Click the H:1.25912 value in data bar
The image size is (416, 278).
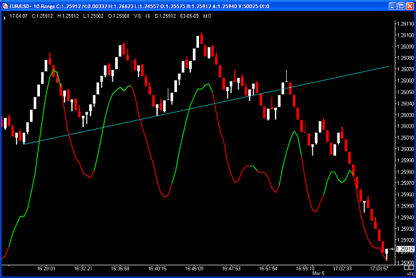point(68,16)
